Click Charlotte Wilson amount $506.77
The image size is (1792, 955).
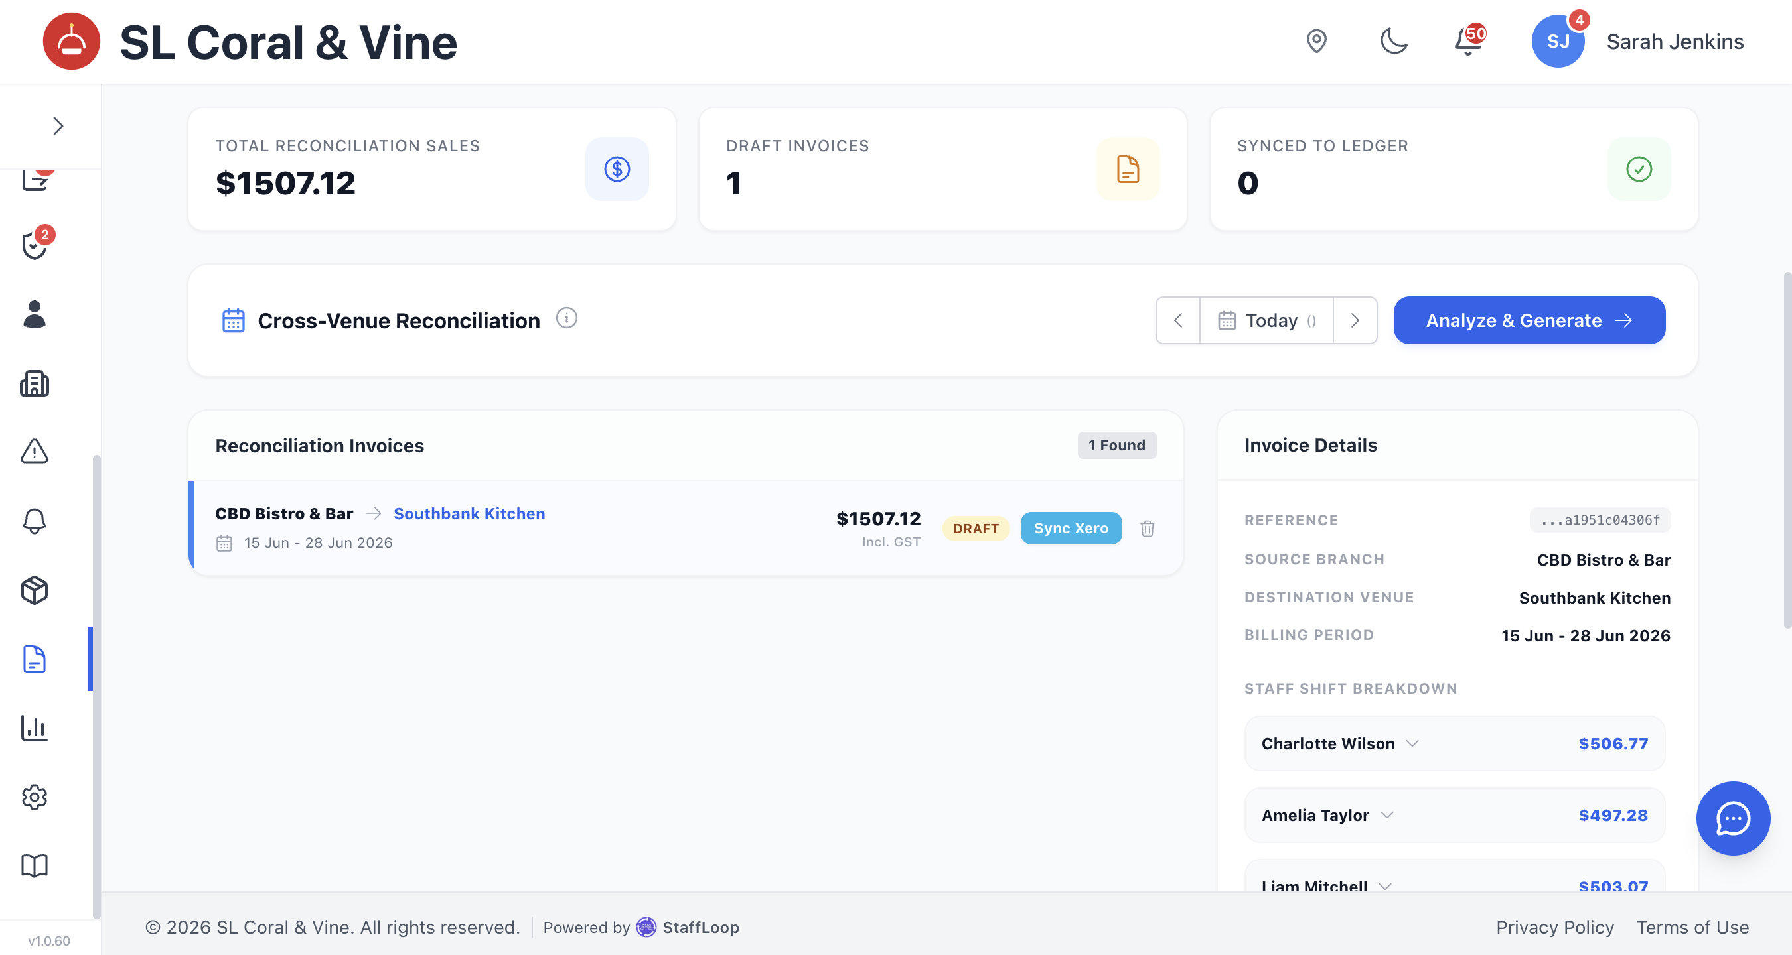(x=1613, y=743)
